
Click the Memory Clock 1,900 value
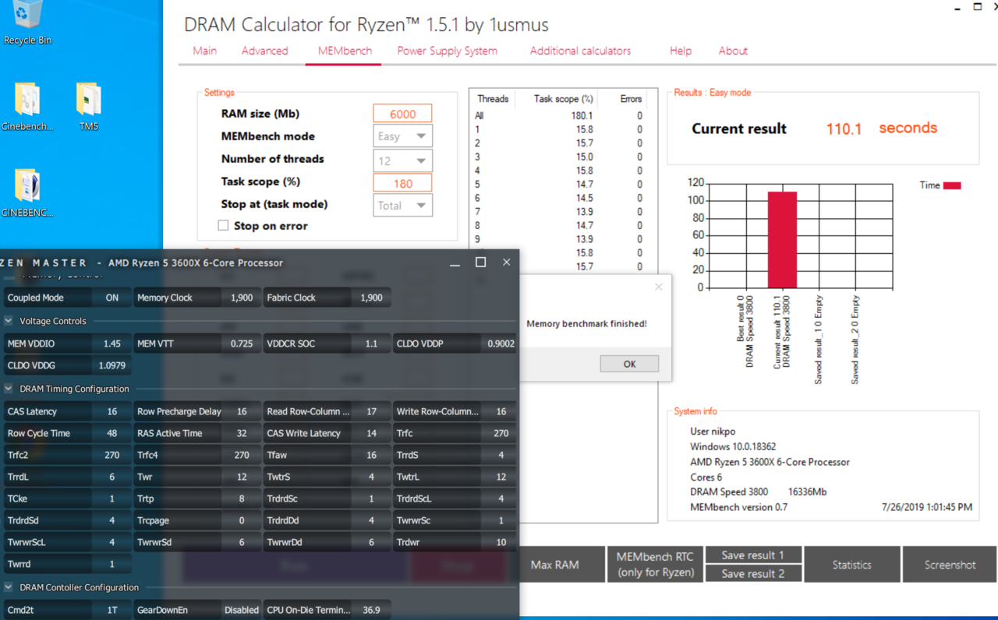(x=242, y=298)
